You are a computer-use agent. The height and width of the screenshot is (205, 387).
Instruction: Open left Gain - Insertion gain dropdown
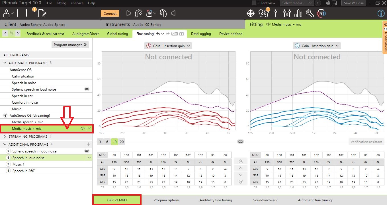coord(317,46)
